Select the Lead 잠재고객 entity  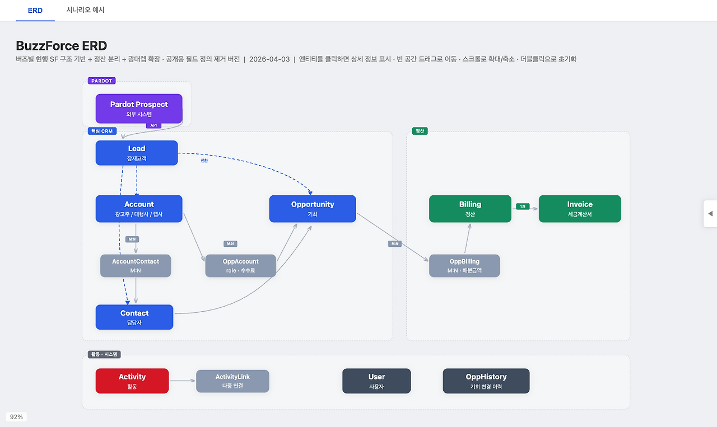[x=137, y=153]
